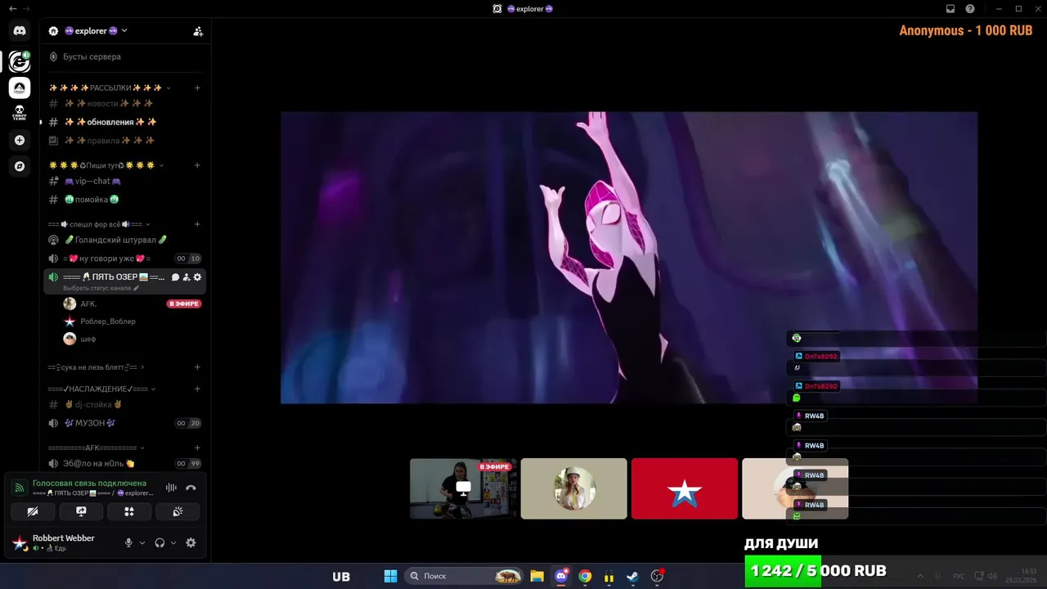The image size is (1047, 589).
Task: Open the Discover servers compass icon
Action: 20,166
